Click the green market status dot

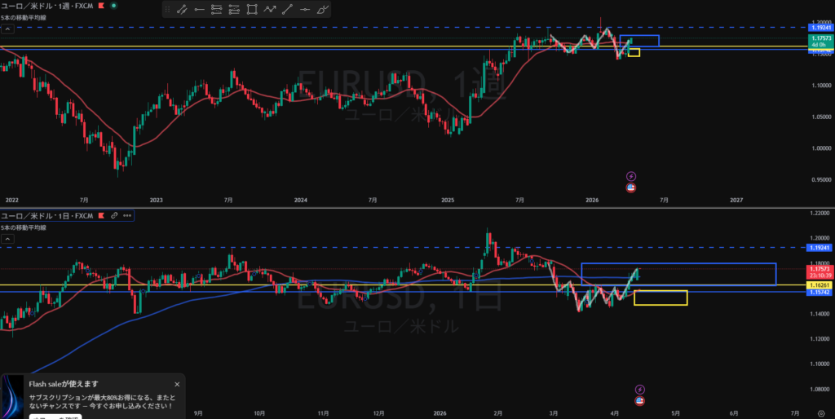112,6
